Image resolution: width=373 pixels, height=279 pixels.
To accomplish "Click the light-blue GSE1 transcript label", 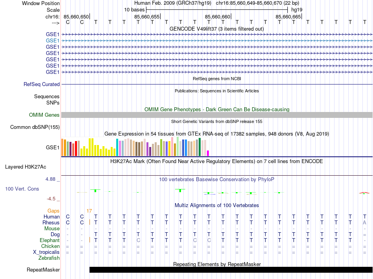I will coord(53,40).
